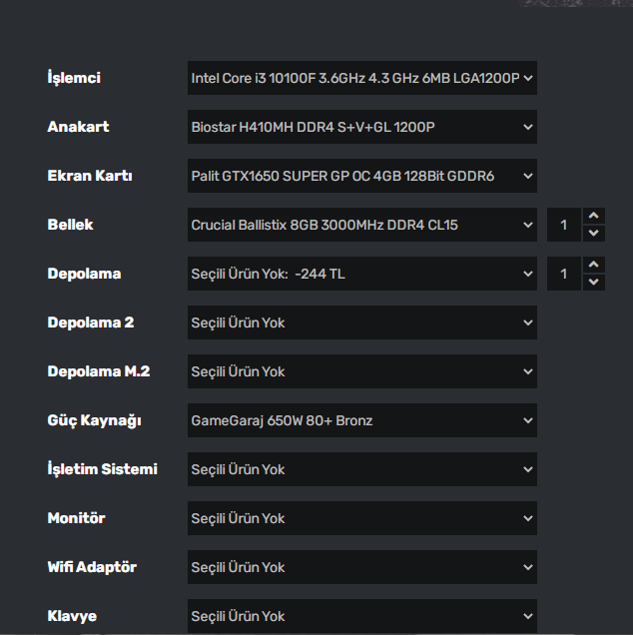The width and height of the screenshot is (633, 635).
Task: Click the chevron arrow on Klavye dropdown
Action: tap(528, 616)
